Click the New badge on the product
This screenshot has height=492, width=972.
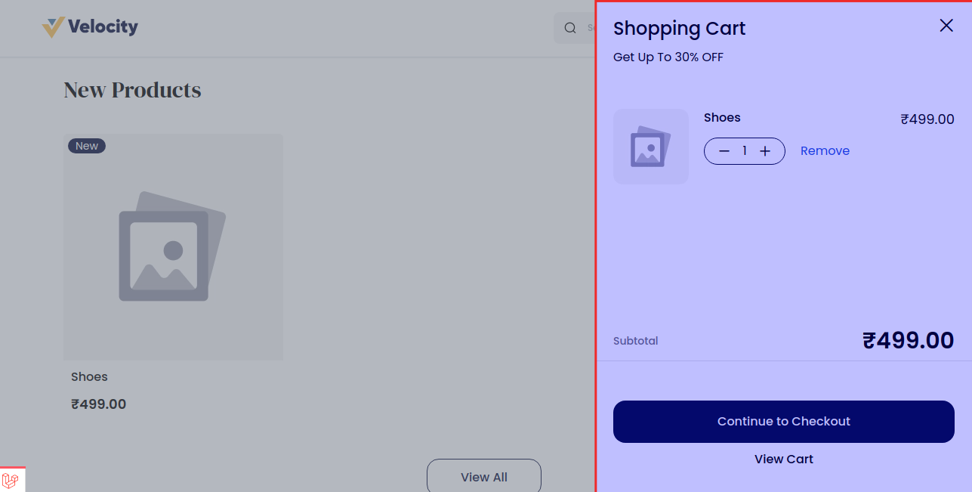point(87,146)
